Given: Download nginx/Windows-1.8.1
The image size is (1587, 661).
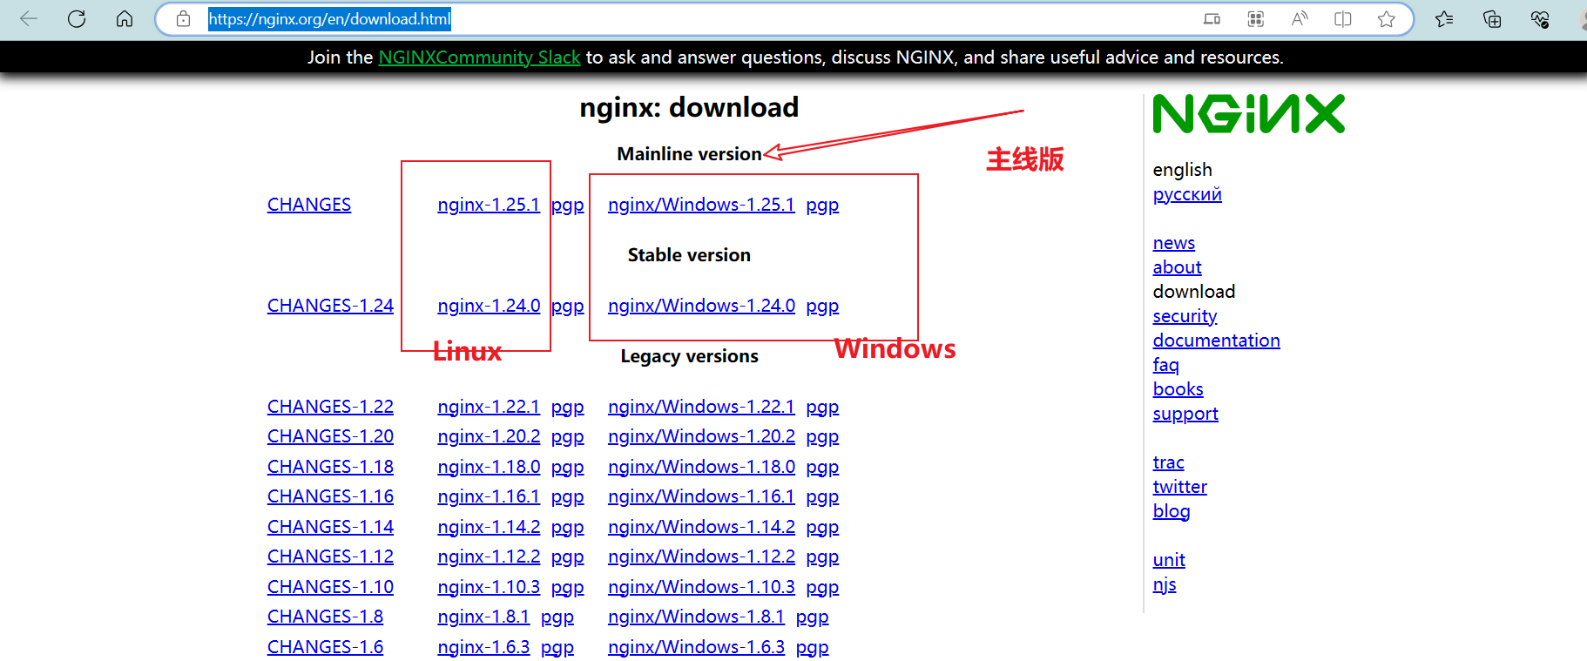Looking at the screenshot, I should pyautogui.click(x=696, y=617).
